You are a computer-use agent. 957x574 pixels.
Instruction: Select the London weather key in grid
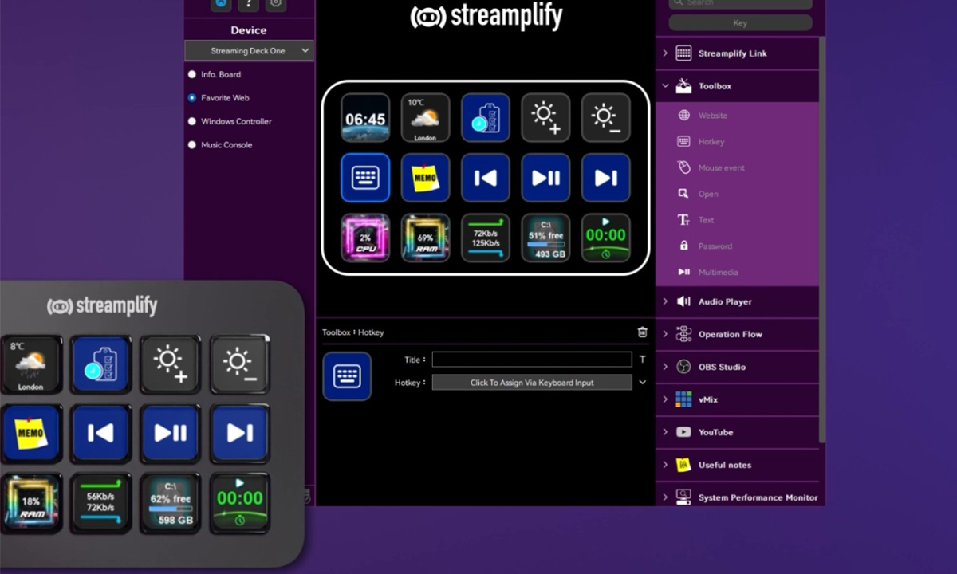tap(425, 118)
